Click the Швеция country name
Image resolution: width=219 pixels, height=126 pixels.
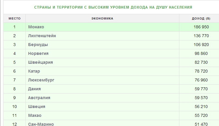(x=37, y=107)
